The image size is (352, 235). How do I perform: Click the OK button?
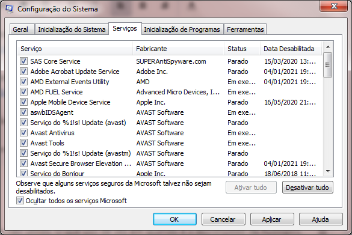click(x=174, y=219)
